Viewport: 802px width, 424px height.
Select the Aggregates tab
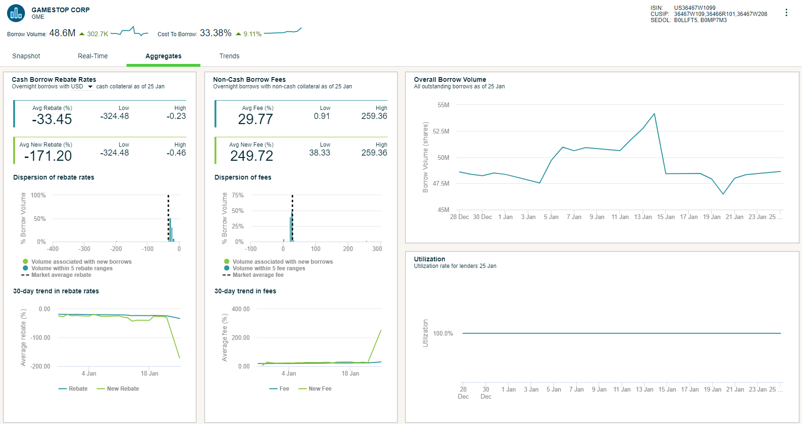click(x=163, y=56)
